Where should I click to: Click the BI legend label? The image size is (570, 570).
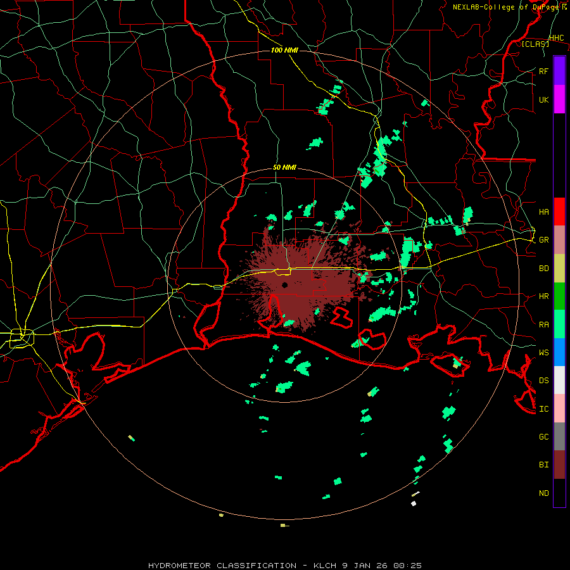click(x=543, y=465)
